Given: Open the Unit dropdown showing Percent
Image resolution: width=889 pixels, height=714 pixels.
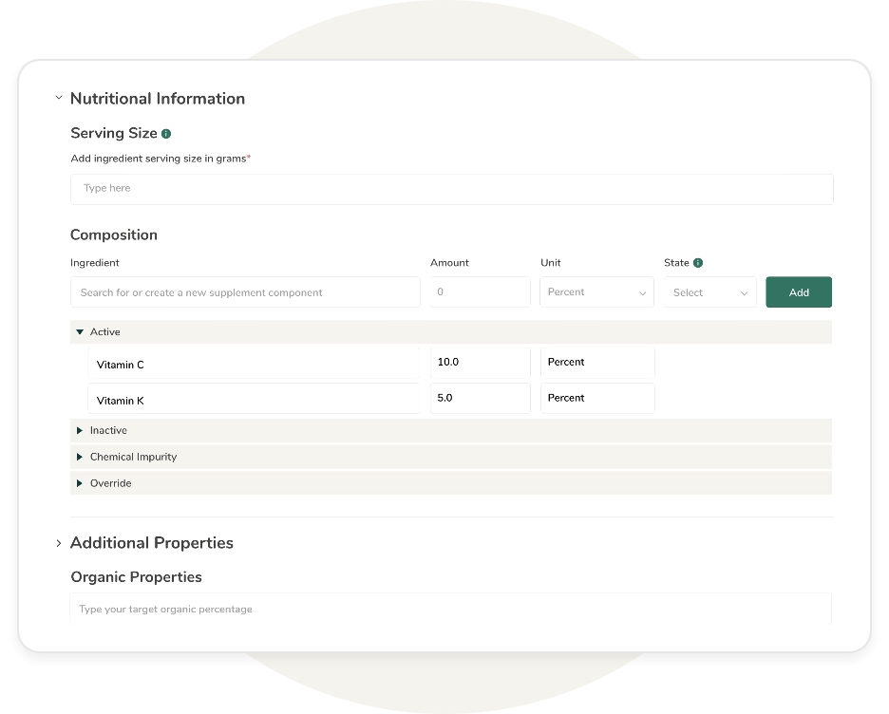Looking at the screenshot, I should [x=596, y=291].
